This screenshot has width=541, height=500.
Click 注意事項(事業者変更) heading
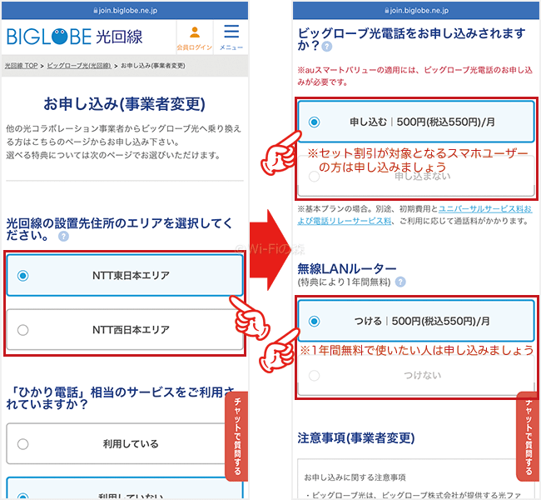tap(356, 437)
